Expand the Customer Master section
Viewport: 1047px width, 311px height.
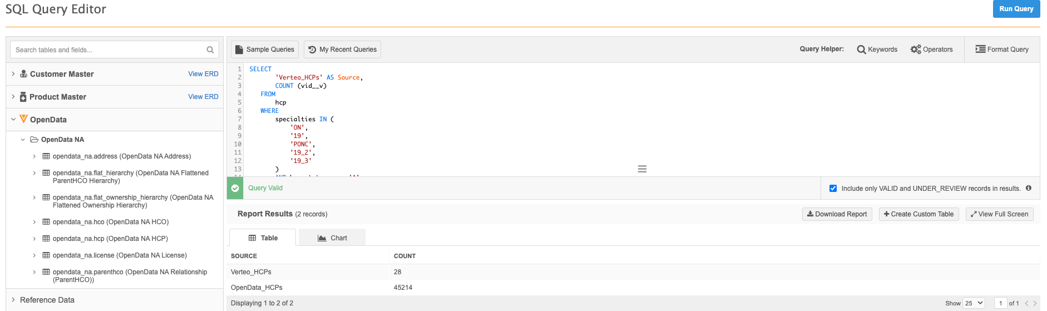[x=13, y=74]
